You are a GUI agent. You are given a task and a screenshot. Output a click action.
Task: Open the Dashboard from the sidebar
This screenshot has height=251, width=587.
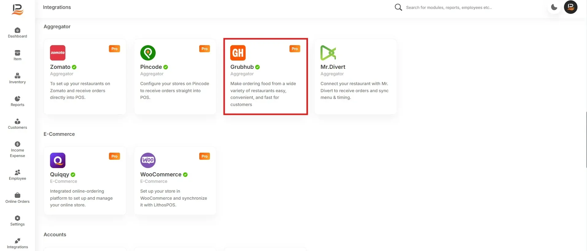(x=17, y=33)
